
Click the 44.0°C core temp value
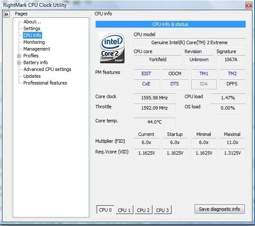pyautogui.click(x=155, y=122)
